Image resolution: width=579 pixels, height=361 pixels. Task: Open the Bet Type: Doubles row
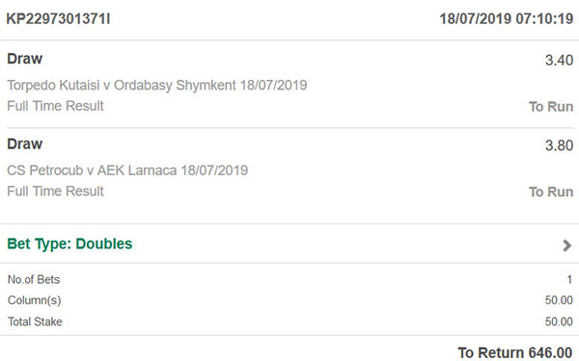[289, 244]
